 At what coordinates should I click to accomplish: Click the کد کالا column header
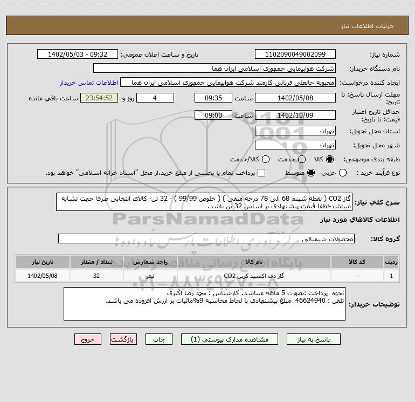[x=357, y=262]
